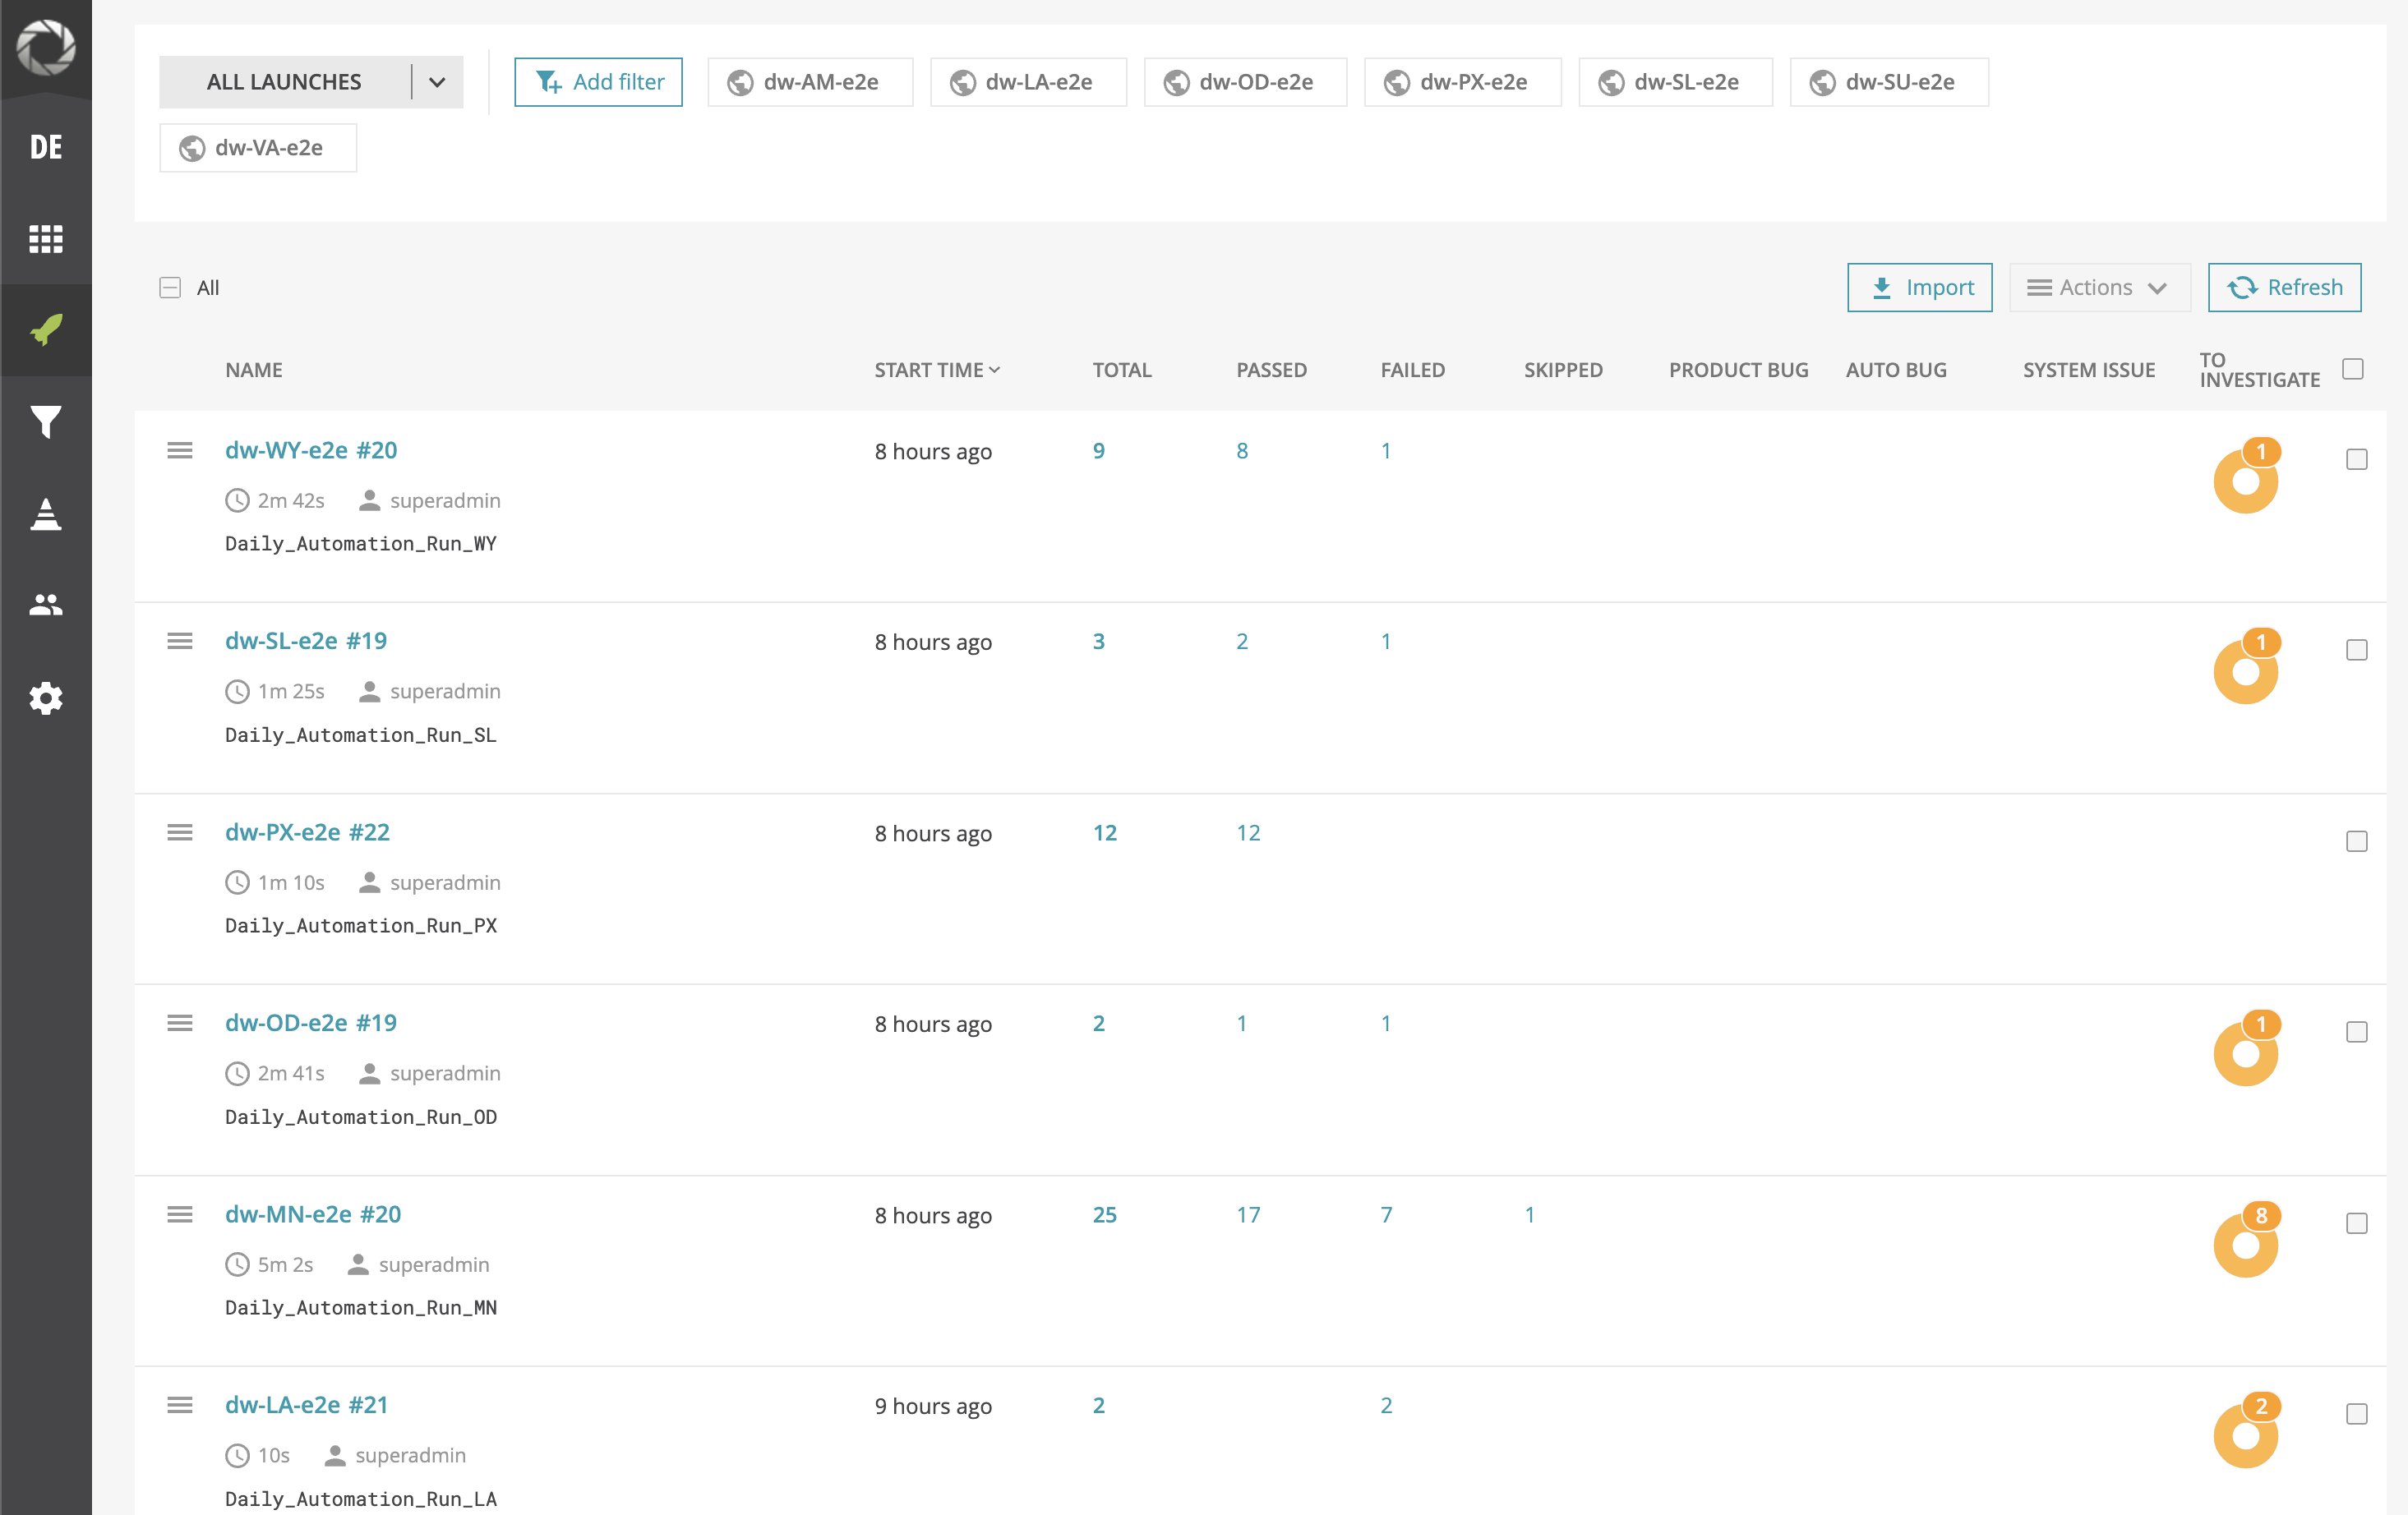This screenshot has height=1515, width=2408.
Task: Sort by Start Time column
Action: pyautogui.click(x=937, y=370)
